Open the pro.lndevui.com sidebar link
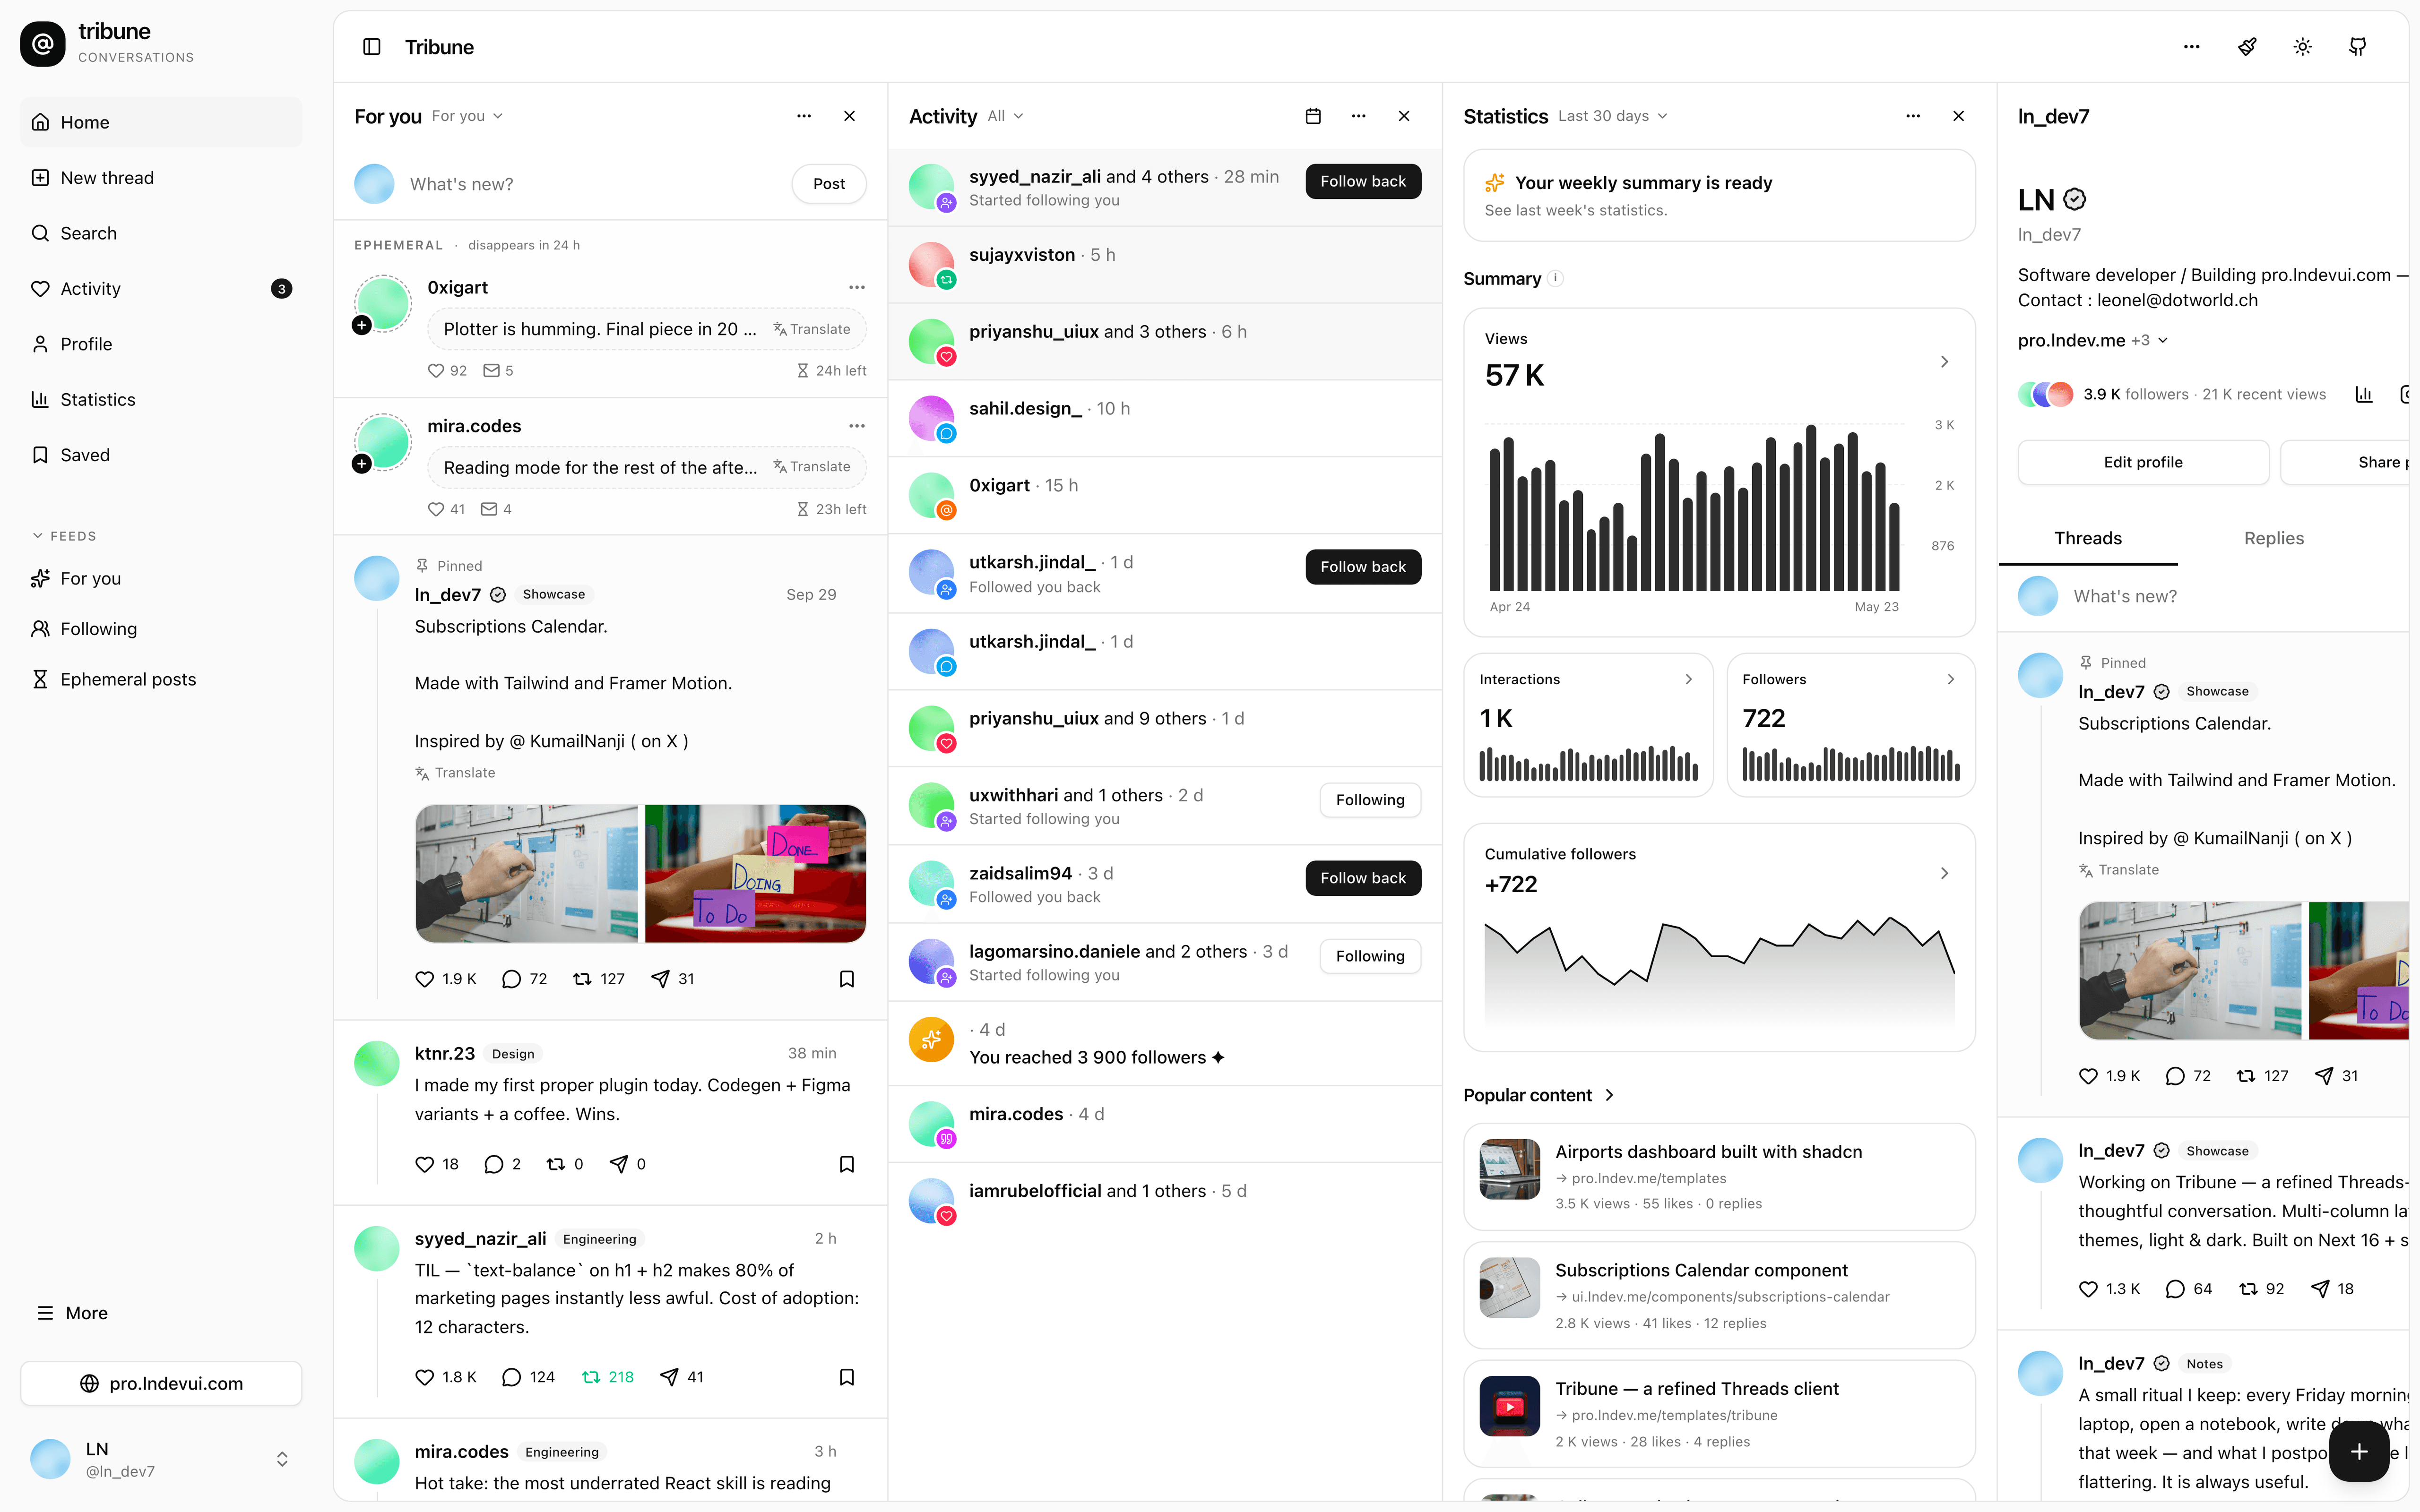The width and height of the screenshot is (2420, 1512). [x=161, y=1383]
